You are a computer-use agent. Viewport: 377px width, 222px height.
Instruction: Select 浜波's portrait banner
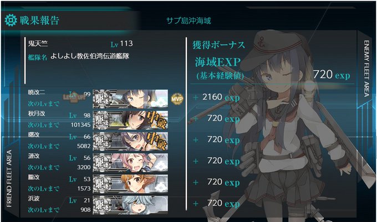130,205
